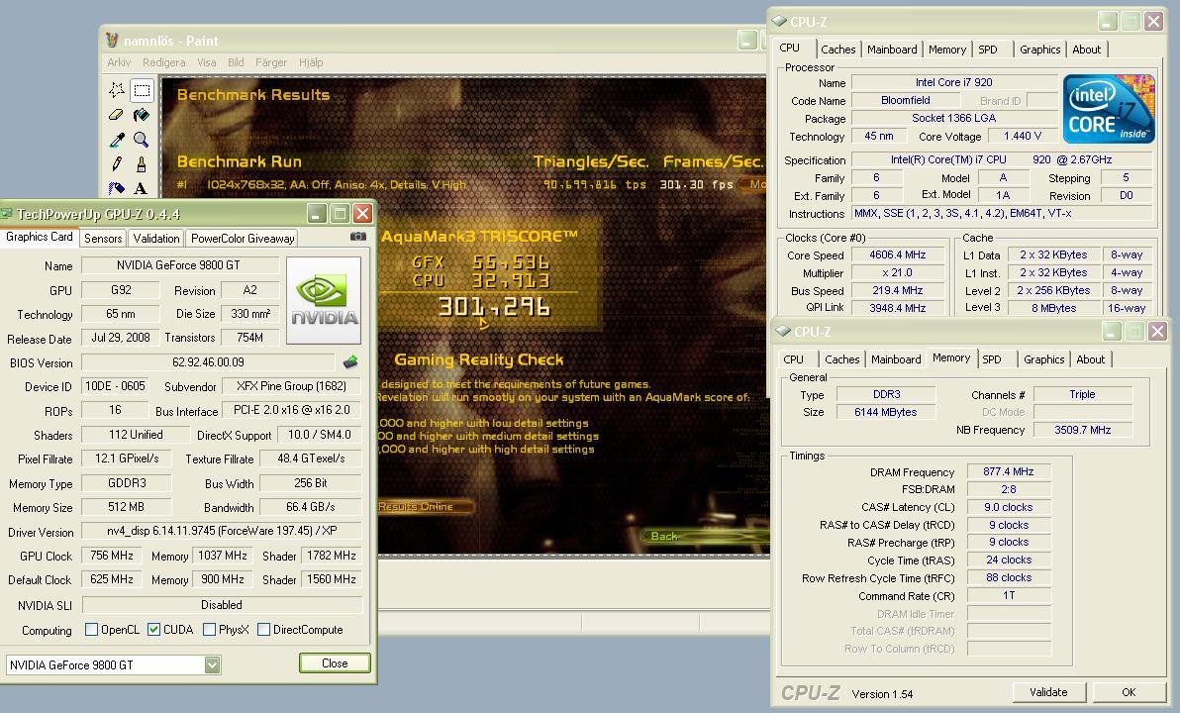Image resolution: width=1180 pixels, height=713 pixels.
Task: Click the NVIDIA logo in GPU-Z
Action: [x=324, y=300]
